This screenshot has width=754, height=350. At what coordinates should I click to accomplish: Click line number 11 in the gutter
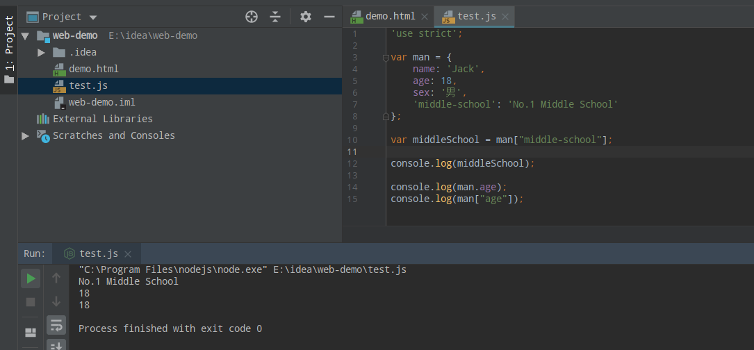352,152
